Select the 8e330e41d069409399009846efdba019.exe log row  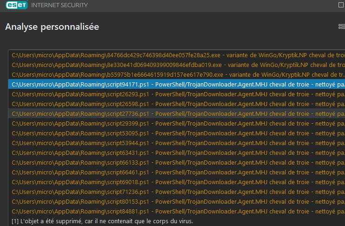[177, 65]
